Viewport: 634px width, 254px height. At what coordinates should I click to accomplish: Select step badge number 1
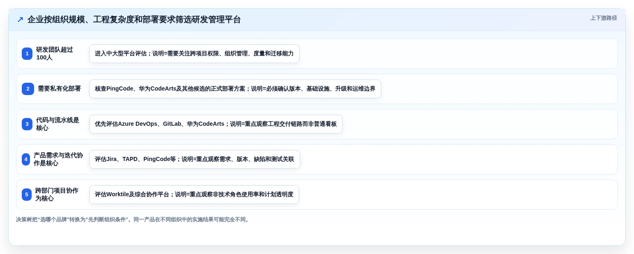[x=27, y=54]
